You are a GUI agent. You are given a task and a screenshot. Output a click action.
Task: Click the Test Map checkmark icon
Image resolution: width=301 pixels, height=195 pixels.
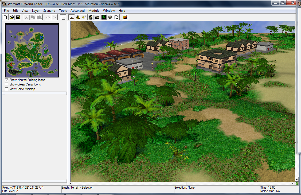tap(125, 17)
